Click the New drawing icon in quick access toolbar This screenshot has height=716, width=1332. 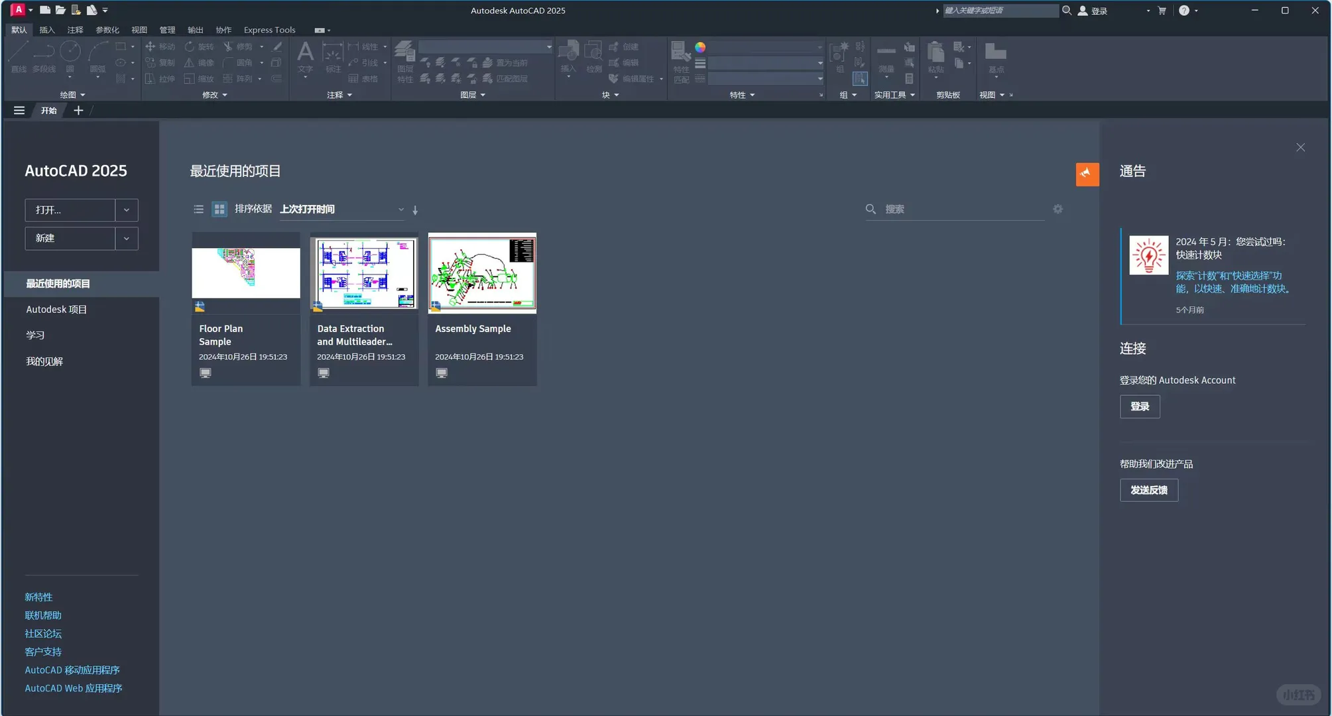tap(45, 10)
